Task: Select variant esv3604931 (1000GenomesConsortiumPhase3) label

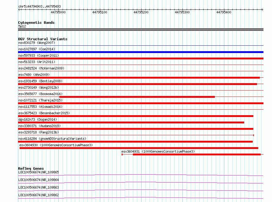Action: 158,151
